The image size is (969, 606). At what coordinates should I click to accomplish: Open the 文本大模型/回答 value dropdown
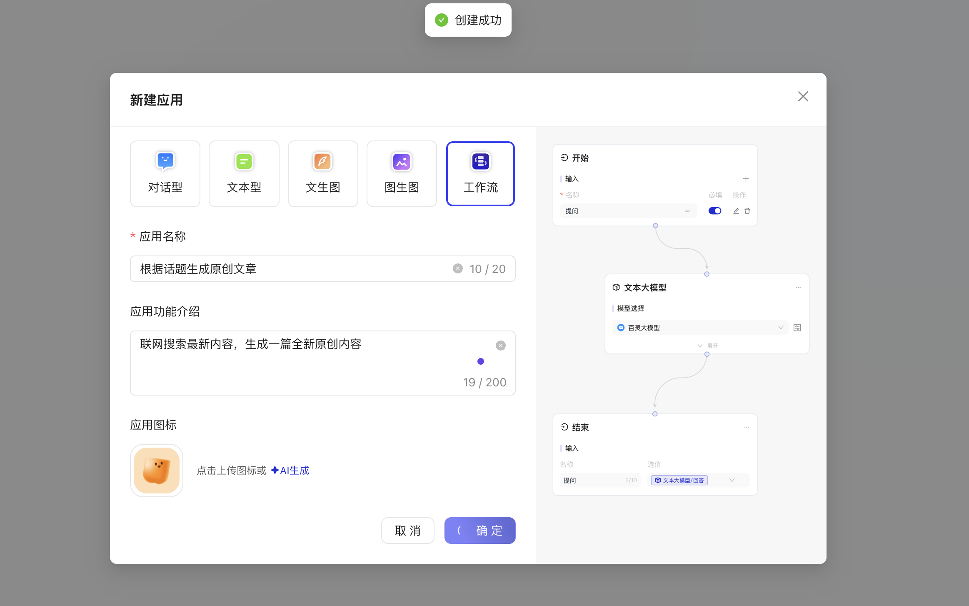[x=732, y=480]
